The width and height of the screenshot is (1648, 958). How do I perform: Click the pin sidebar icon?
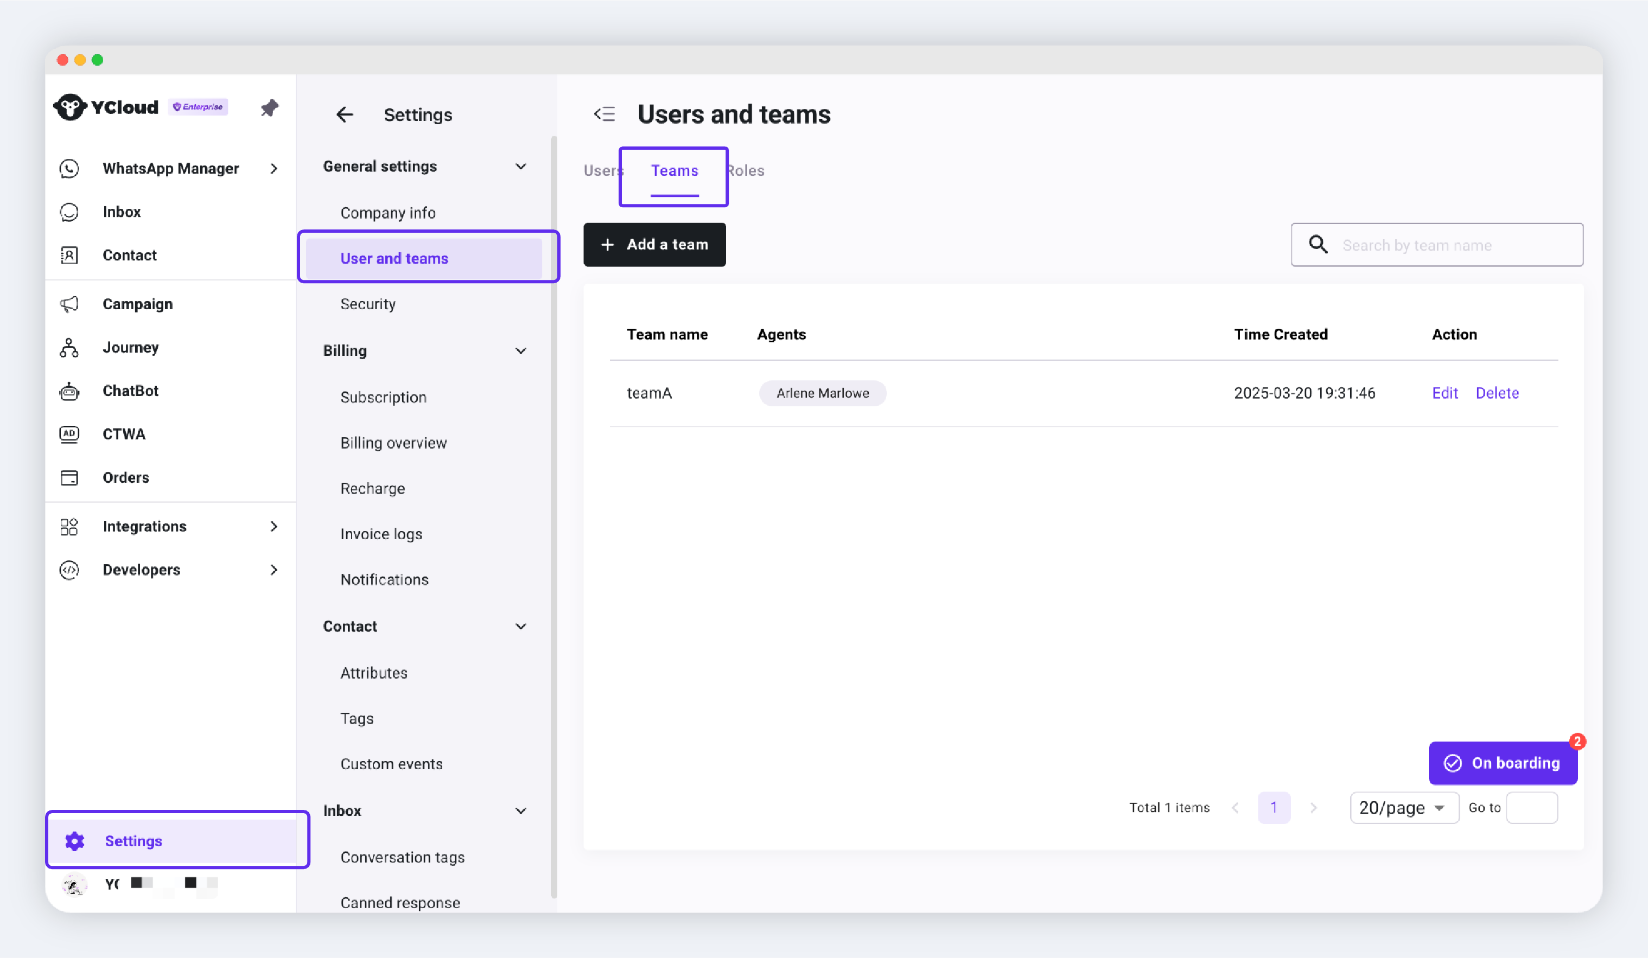coord(270,108)
